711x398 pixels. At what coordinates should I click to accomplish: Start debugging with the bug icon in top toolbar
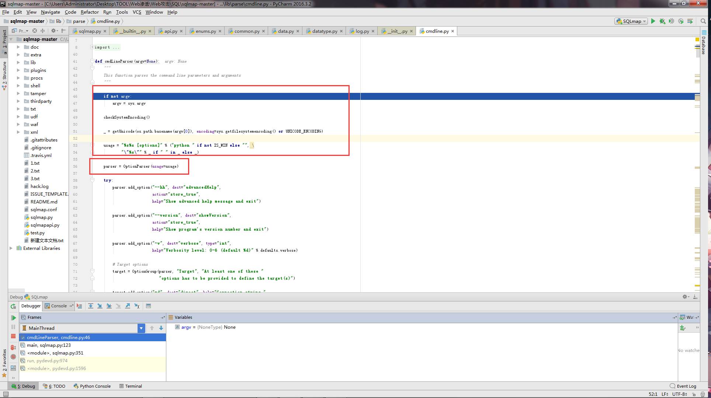click(x=662, y=21)
